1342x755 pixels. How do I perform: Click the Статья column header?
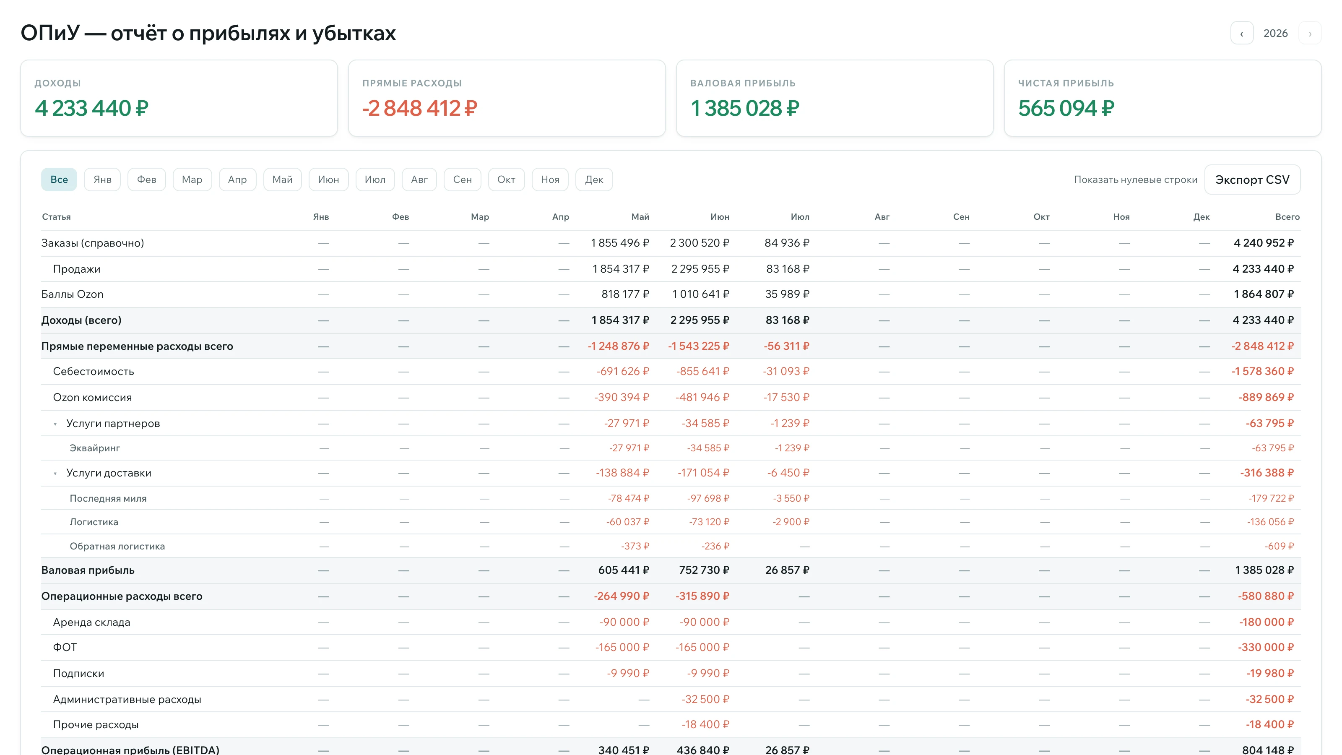(56, 217)
